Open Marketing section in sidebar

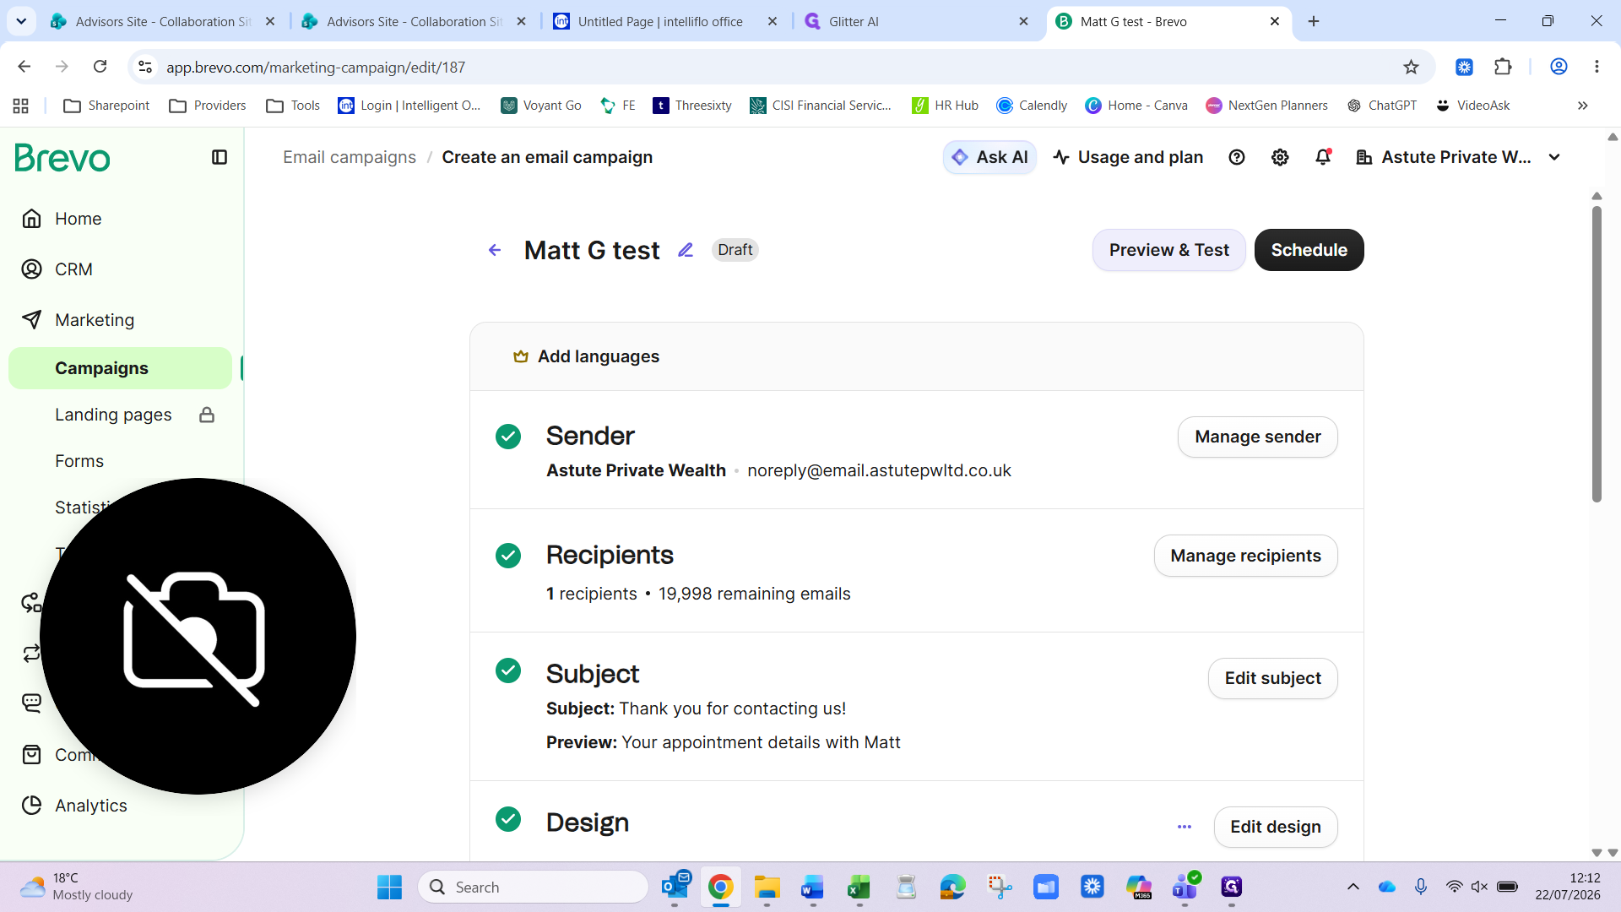pos(95,320)
